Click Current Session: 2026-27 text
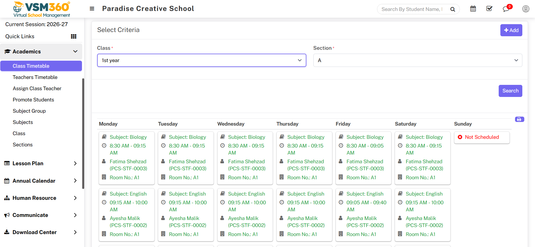 (37, 24)
